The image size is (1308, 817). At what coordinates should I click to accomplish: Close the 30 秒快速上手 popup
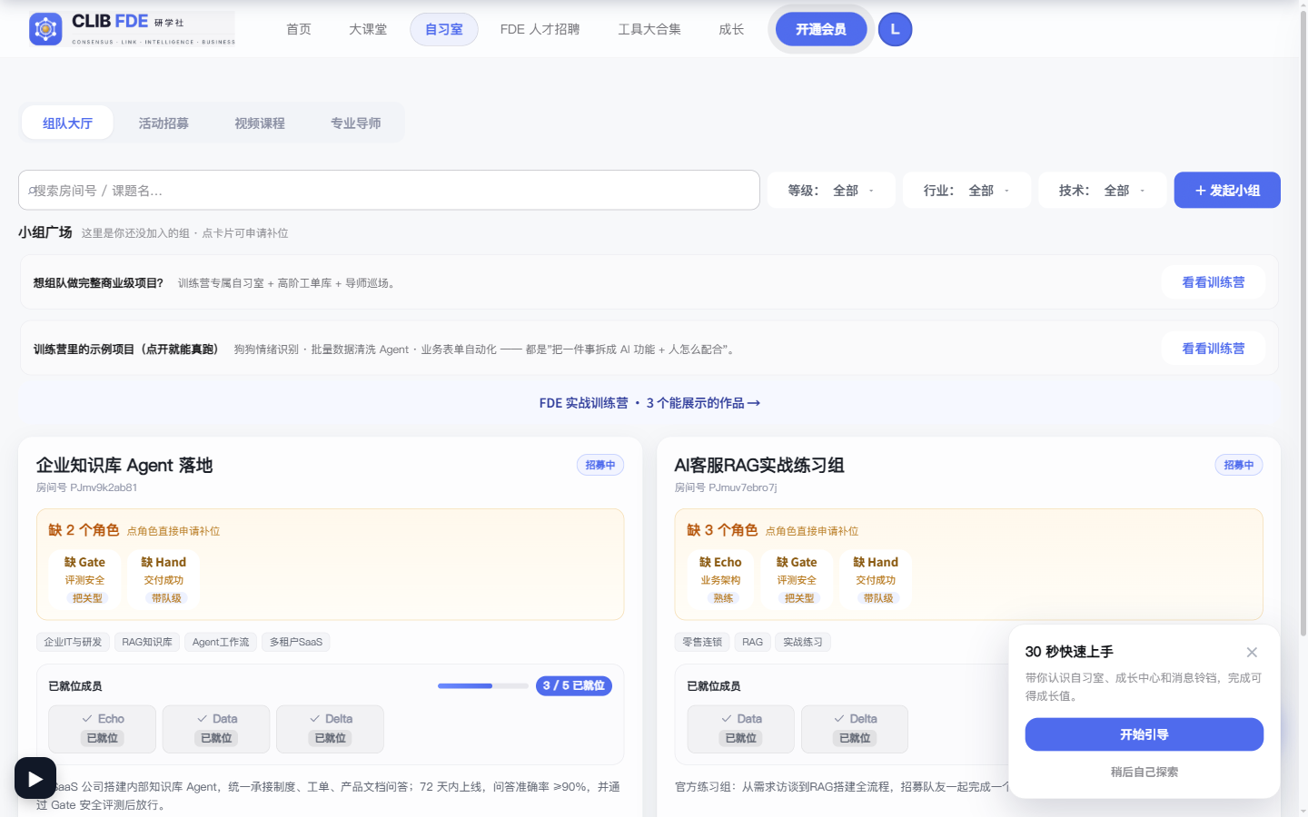point(1252,652)
